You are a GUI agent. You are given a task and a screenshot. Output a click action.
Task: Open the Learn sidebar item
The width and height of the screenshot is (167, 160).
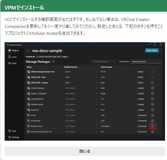coord(13,57)
